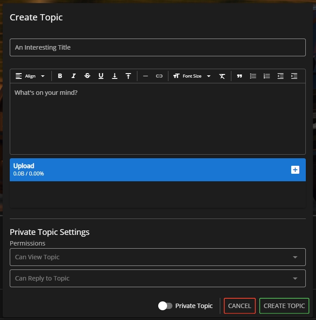Apply subscript formatting
Screen dimensions: 316x320
tap(115, 76)
